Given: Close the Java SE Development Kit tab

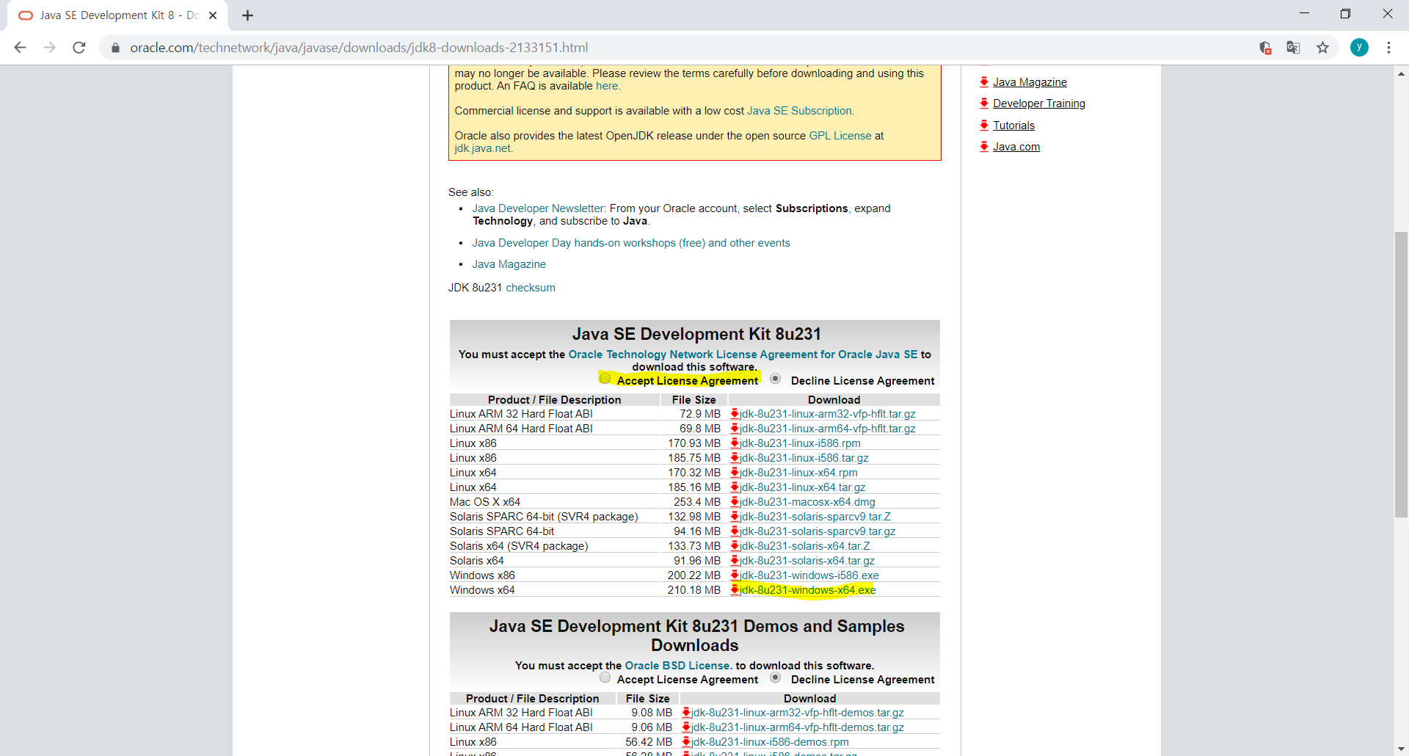Looking at the screenshot, I should (x=213, y=15).
